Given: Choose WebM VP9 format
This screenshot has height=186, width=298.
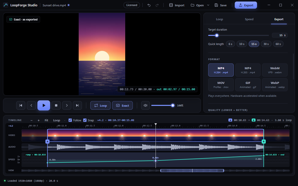Looking at the screenshot, I should click(275, 70).
